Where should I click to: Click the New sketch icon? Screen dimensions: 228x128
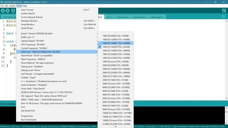13,11
